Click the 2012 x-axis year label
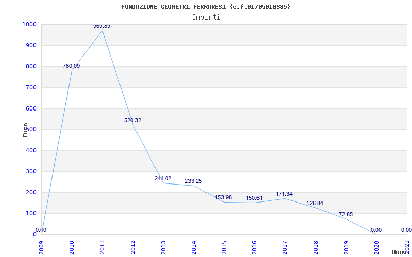Image resolution: width=412 pixels, height=257 pixels. pyautogui.click(x=133, y=247)
